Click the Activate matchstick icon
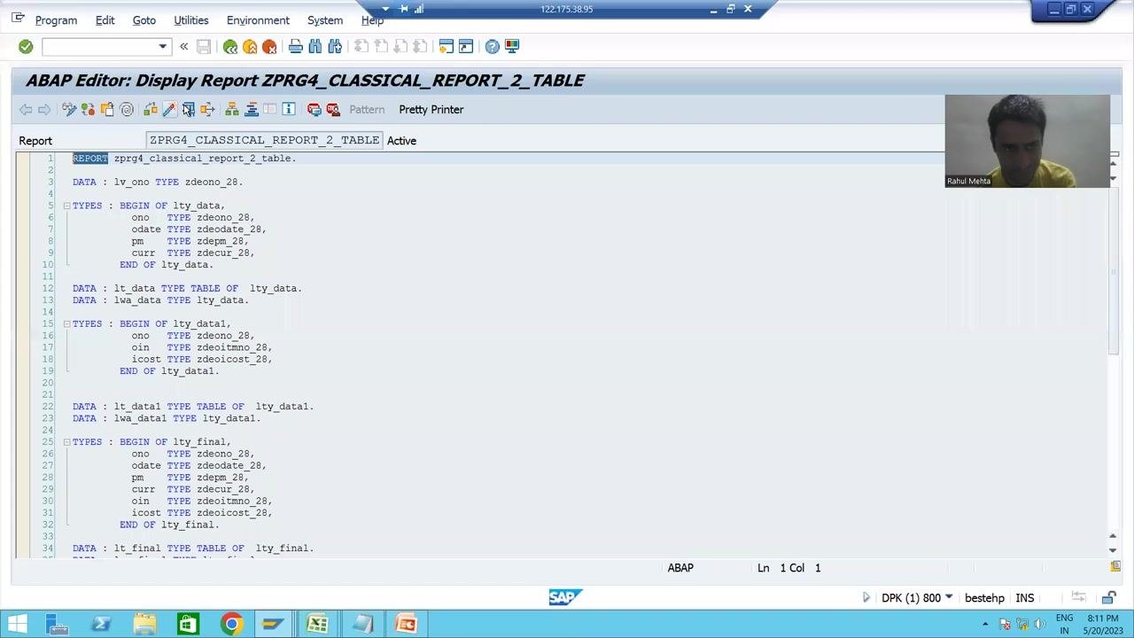 point(169,109)
